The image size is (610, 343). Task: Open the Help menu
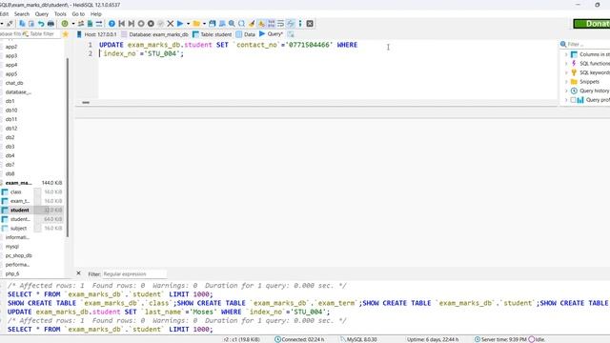95,14
